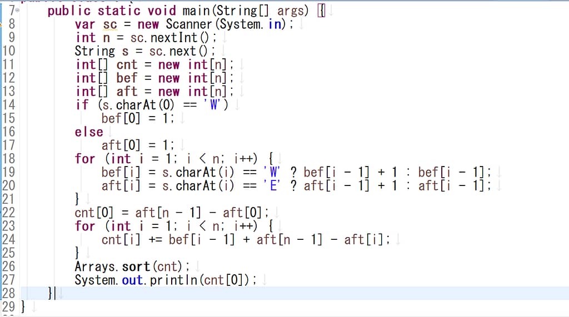Viewport: 569px width, 317px height.
Task: Click "cnt[0]" on line 22
Action: pos(94,213)
